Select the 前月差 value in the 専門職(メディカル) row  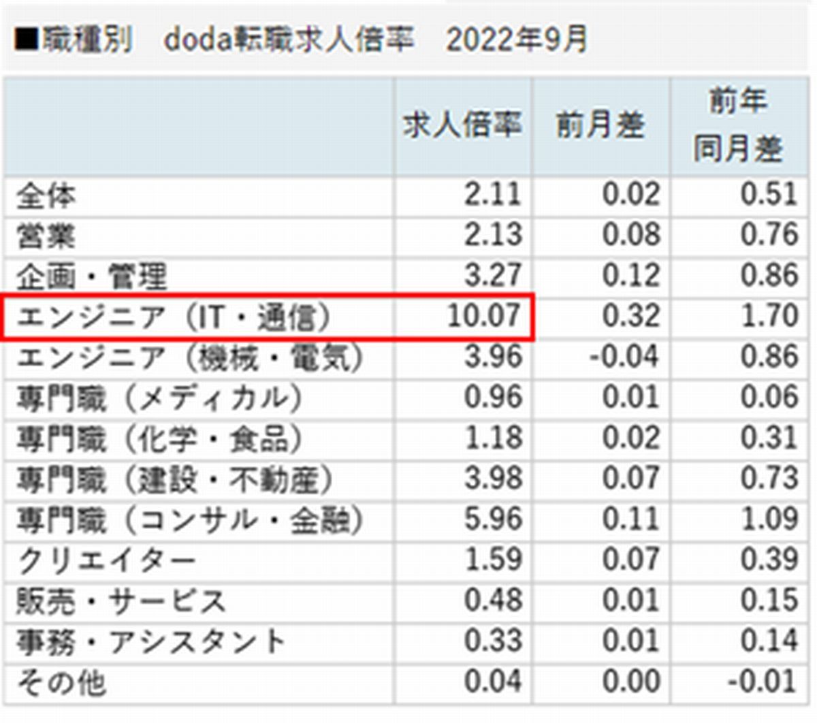(x=631, y=397)
